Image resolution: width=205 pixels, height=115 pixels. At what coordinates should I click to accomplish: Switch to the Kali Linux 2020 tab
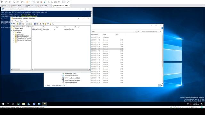click(44, 6)
